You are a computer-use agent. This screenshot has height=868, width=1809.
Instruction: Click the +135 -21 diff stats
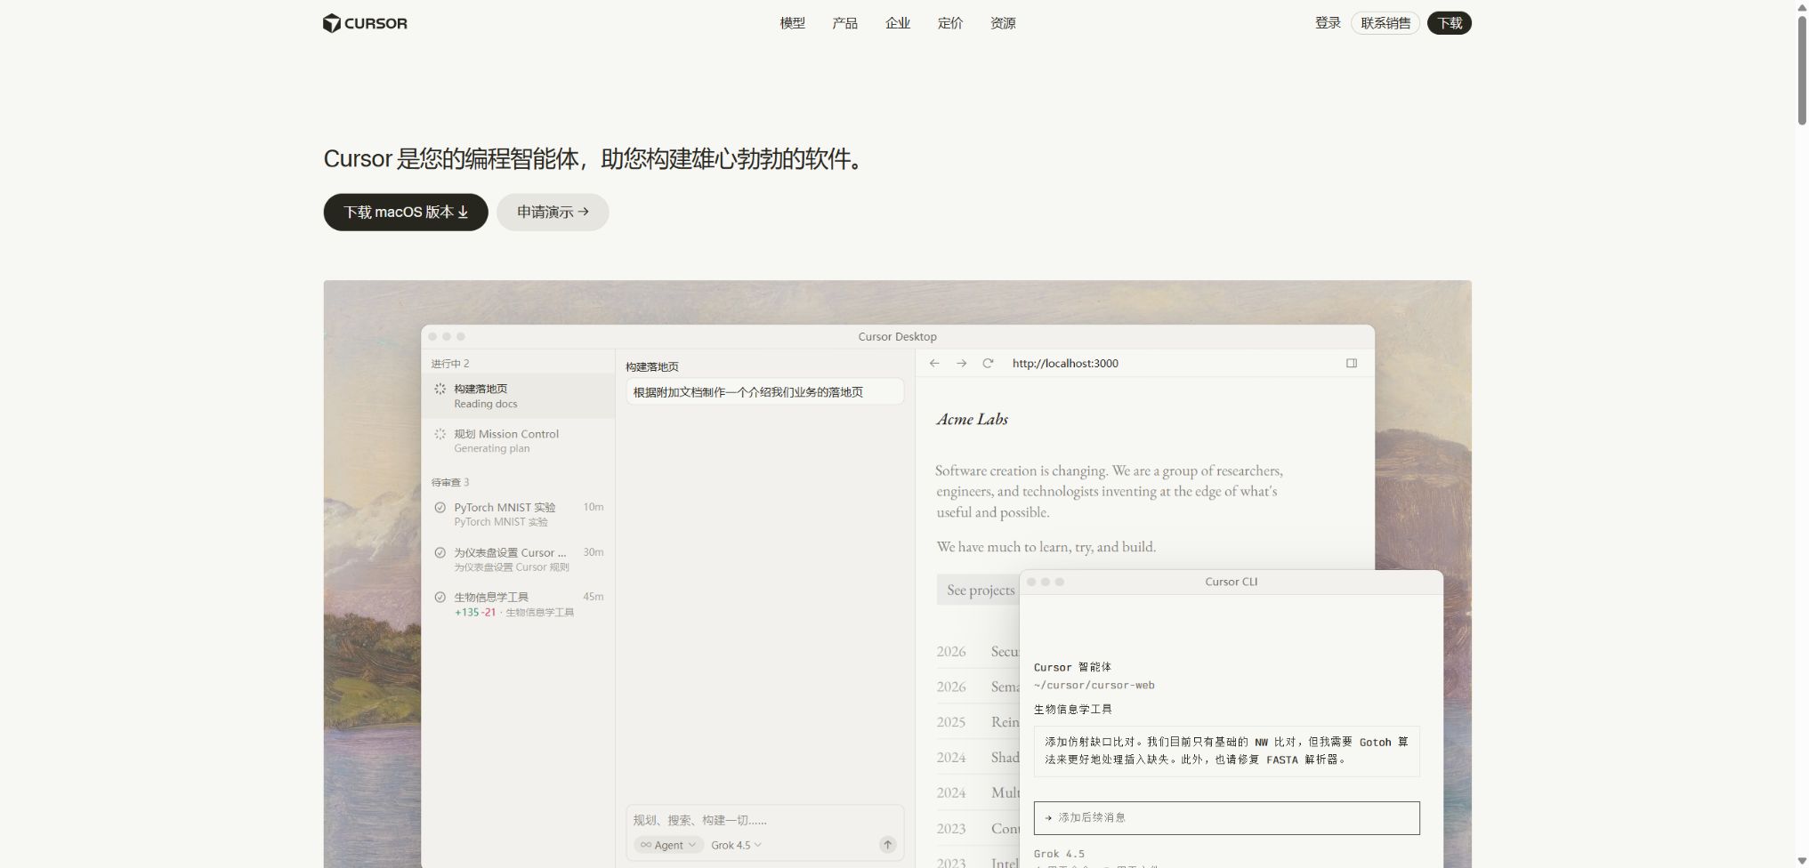click(x=475, y=613)
